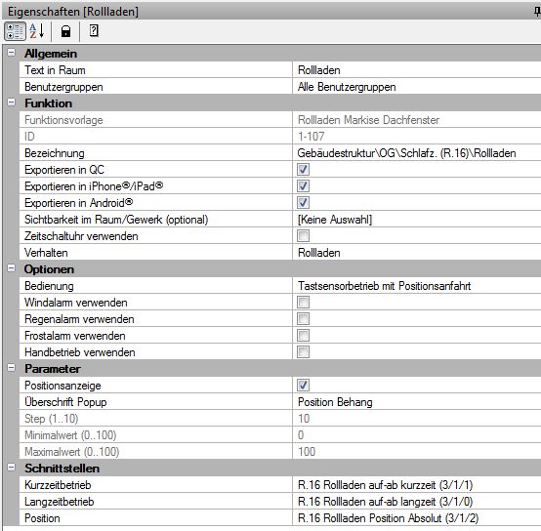Select the Funktionsvorlage property row
This screenshot has width=541, height=531.
click(280, 120)
